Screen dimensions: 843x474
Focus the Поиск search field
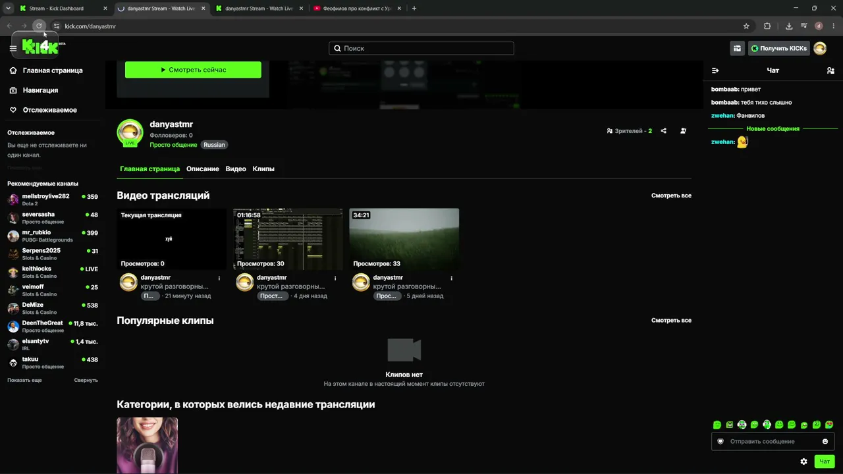[x=421, y=48]
